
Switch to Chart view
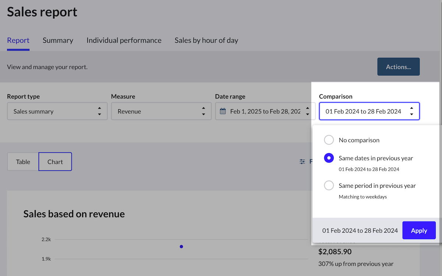55,162
